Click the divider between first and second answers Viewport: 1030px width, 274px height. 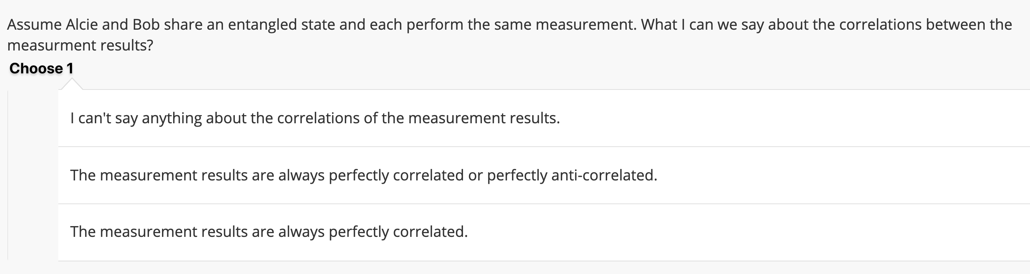[400, 146]
